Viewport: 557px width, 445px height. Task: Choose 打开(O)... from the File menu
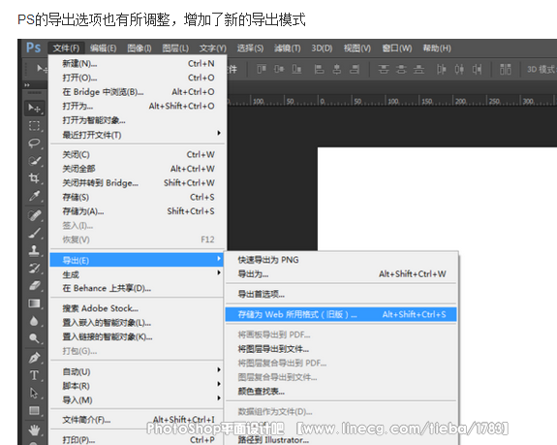point(139,78)
